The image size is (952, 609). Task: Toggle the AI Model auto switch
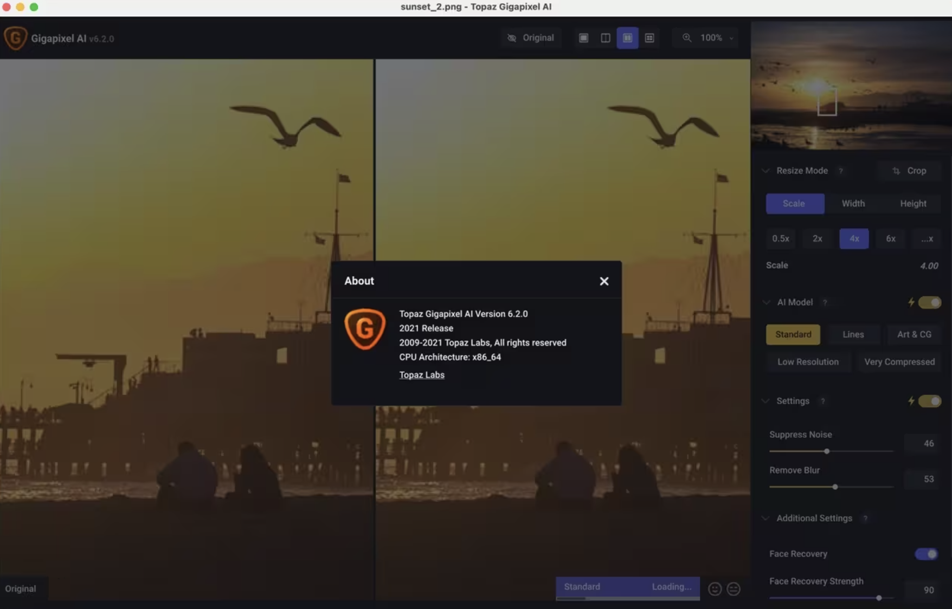(x=929, y=302)
